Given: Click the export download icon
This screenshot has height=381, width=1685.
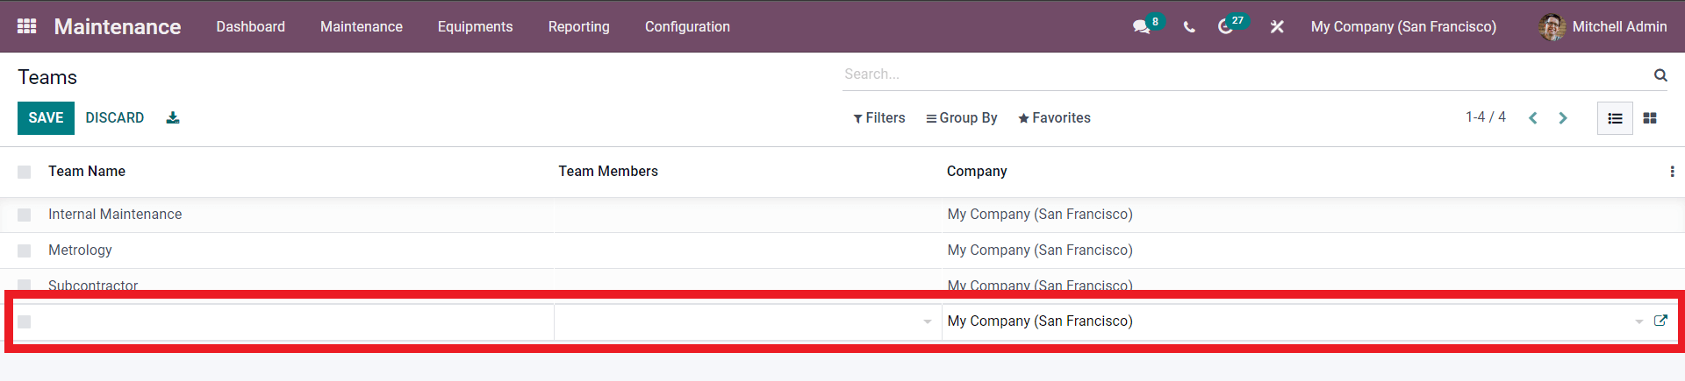Looking at the screenshot, I should [173, 117].
